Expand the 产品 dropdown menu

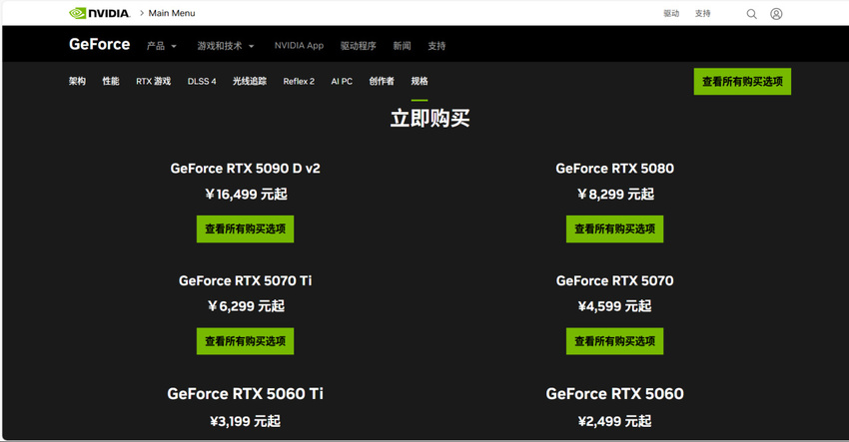tap(161, 46)
